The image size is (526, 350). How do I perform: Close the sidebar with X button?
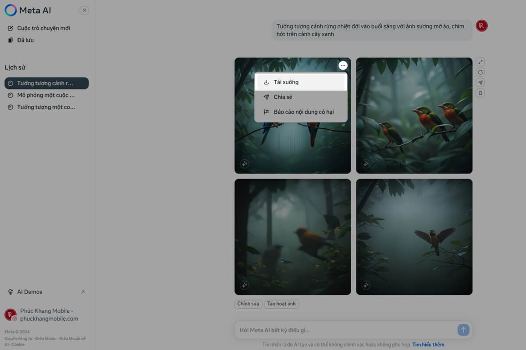click(x=85, y=10)
